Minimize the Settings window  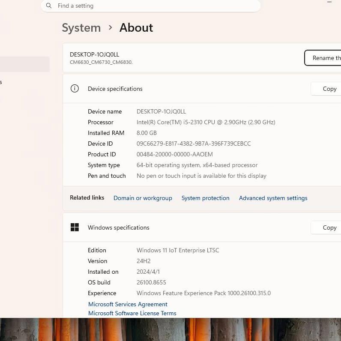[329, 2]
